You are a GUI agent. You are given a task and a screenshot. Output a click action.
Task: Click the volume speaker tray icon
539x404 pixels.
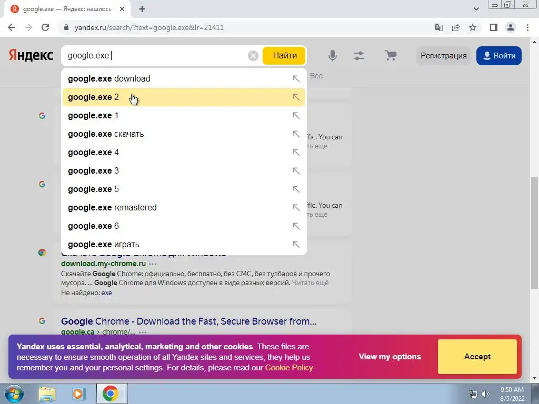[x=486, y=394]
